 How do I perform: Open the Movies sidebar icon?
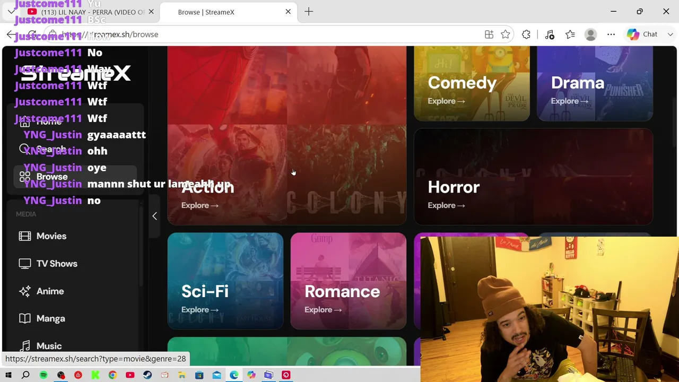[25, 236]
